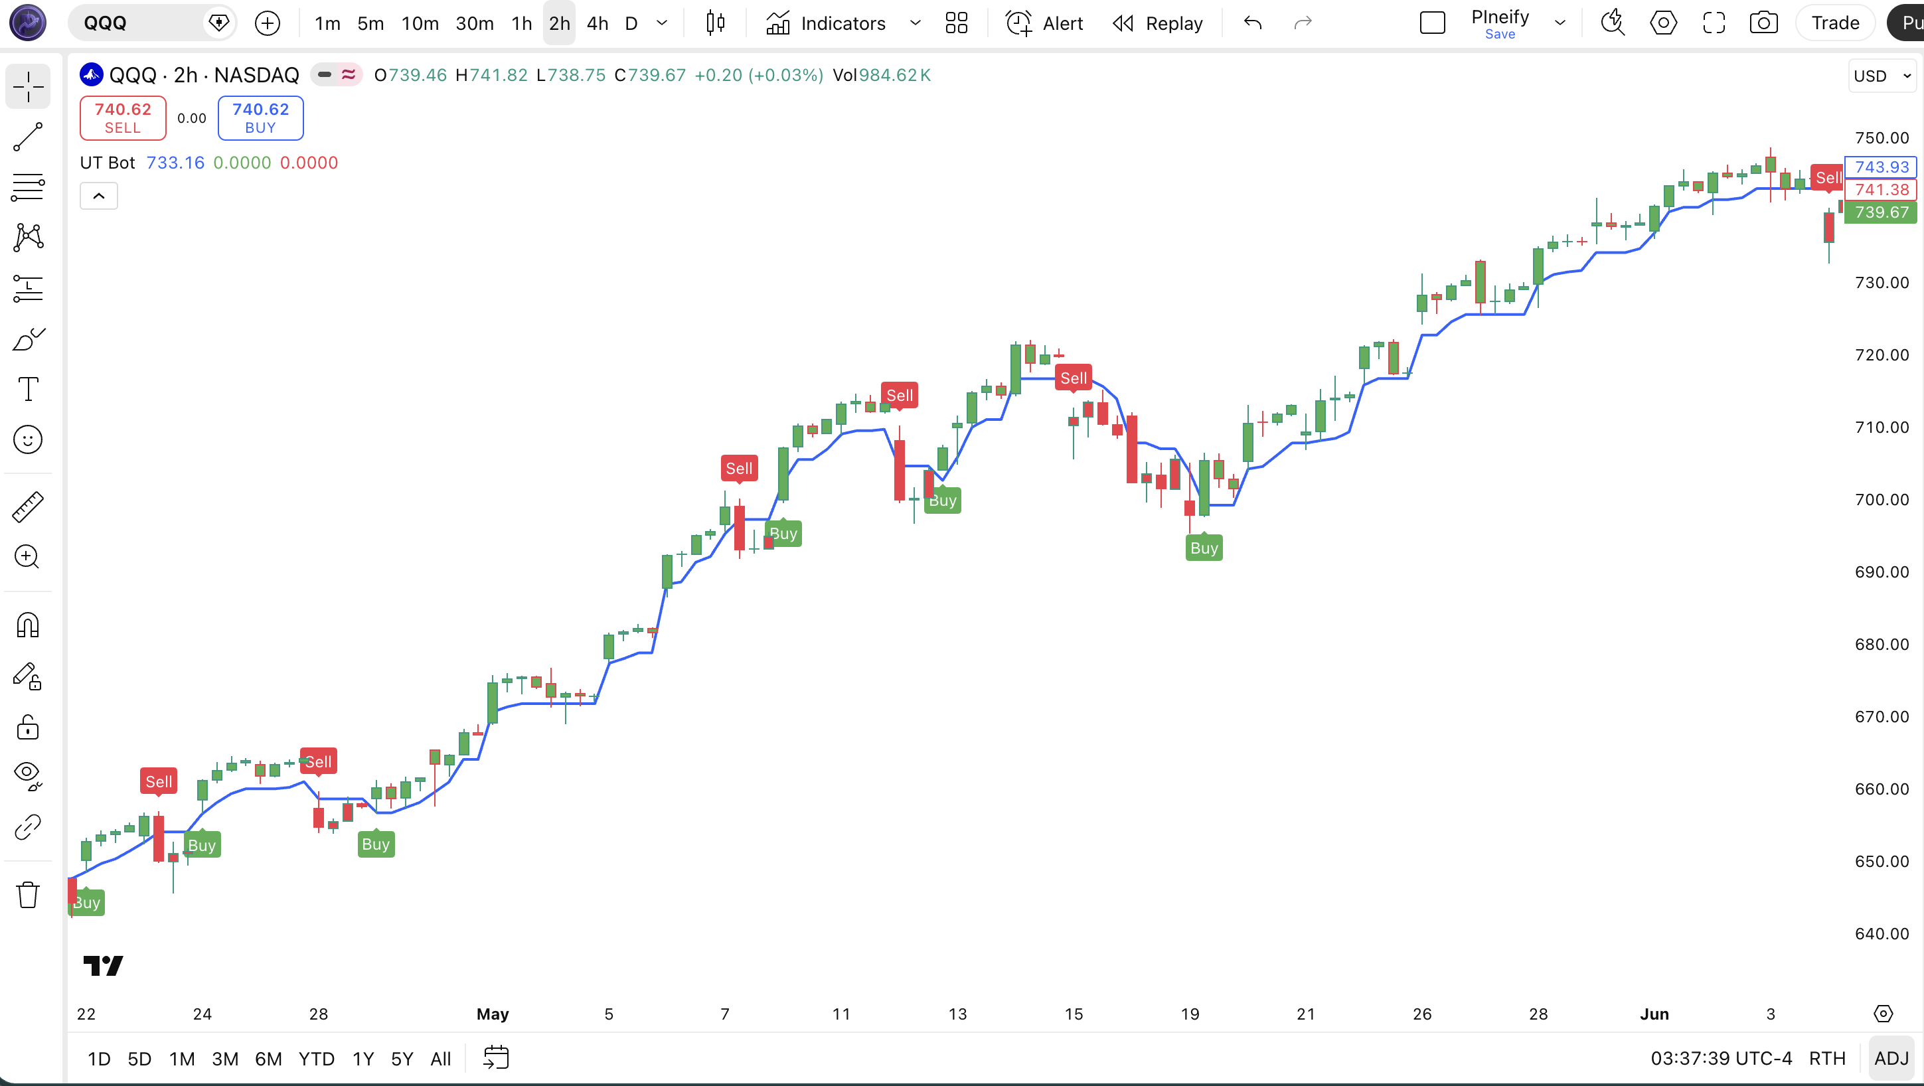Open the forecasting and position tools
Image resolution: width=1924 pixels, height=1086 pixels.
click(x=29, y=288)
